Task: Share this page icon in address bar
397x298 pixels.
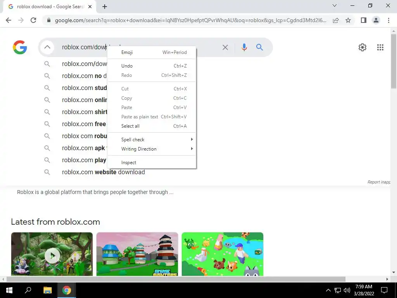Action: click(336, 20)
